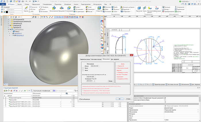Expand the Проекции folder
201x122 pixels.
8,28
